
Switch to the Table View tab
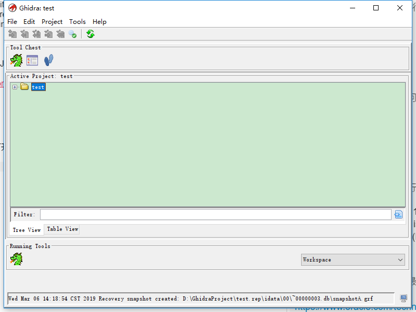(62, 229)
